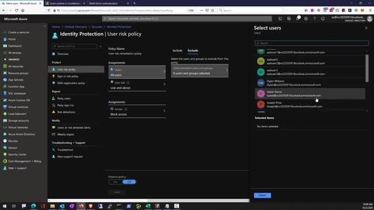Open Storage accounts in sidebar
374x210 pixels.
tap(16, 121)
